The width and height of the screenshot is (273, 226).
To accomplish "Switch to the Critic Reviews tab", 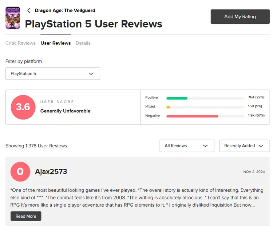I will [20, 43].
